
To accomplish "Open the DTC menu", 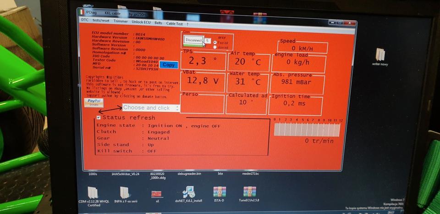I will (x=84, y=20).
